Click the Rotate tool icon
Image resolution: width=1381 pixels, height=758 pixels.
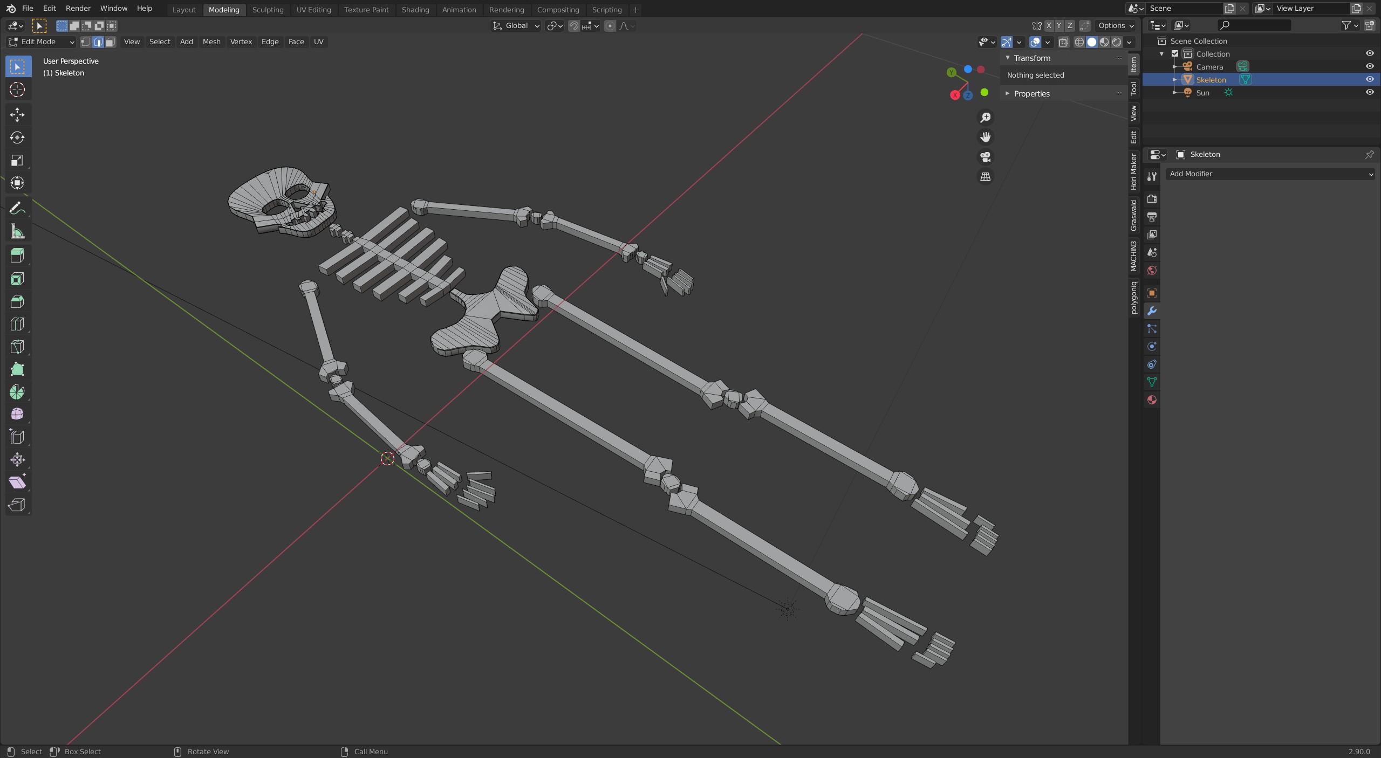pos(17,137)
